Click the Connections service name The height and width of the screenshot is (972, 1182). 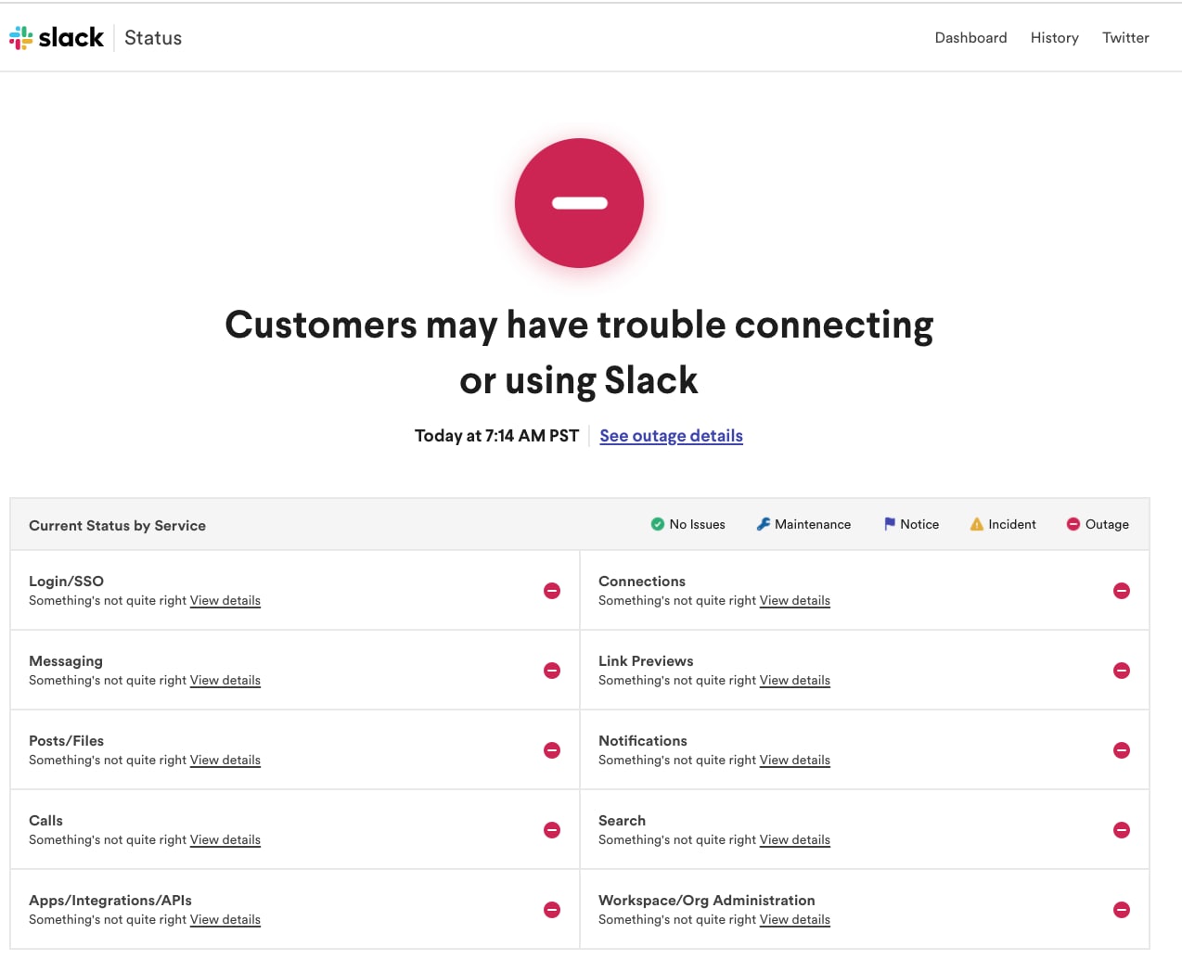click(642, 582)
